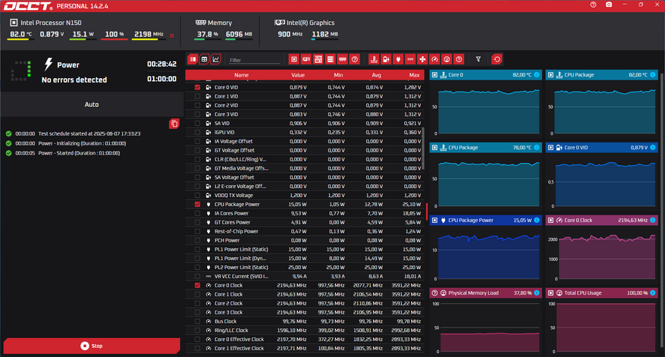
Task: Open info for the Physical Memory Load graph
Action: 537,293
